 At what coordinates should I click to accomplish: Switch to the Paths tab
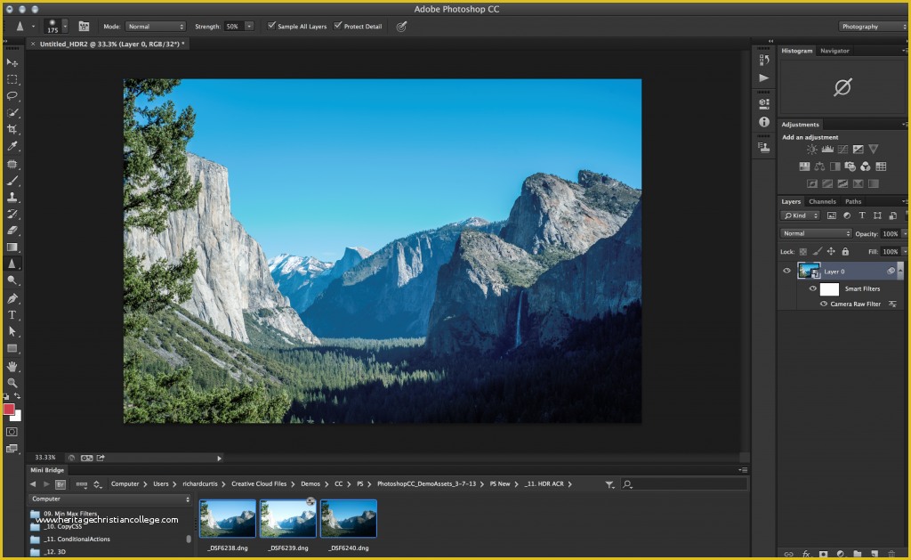click(853, 202)
